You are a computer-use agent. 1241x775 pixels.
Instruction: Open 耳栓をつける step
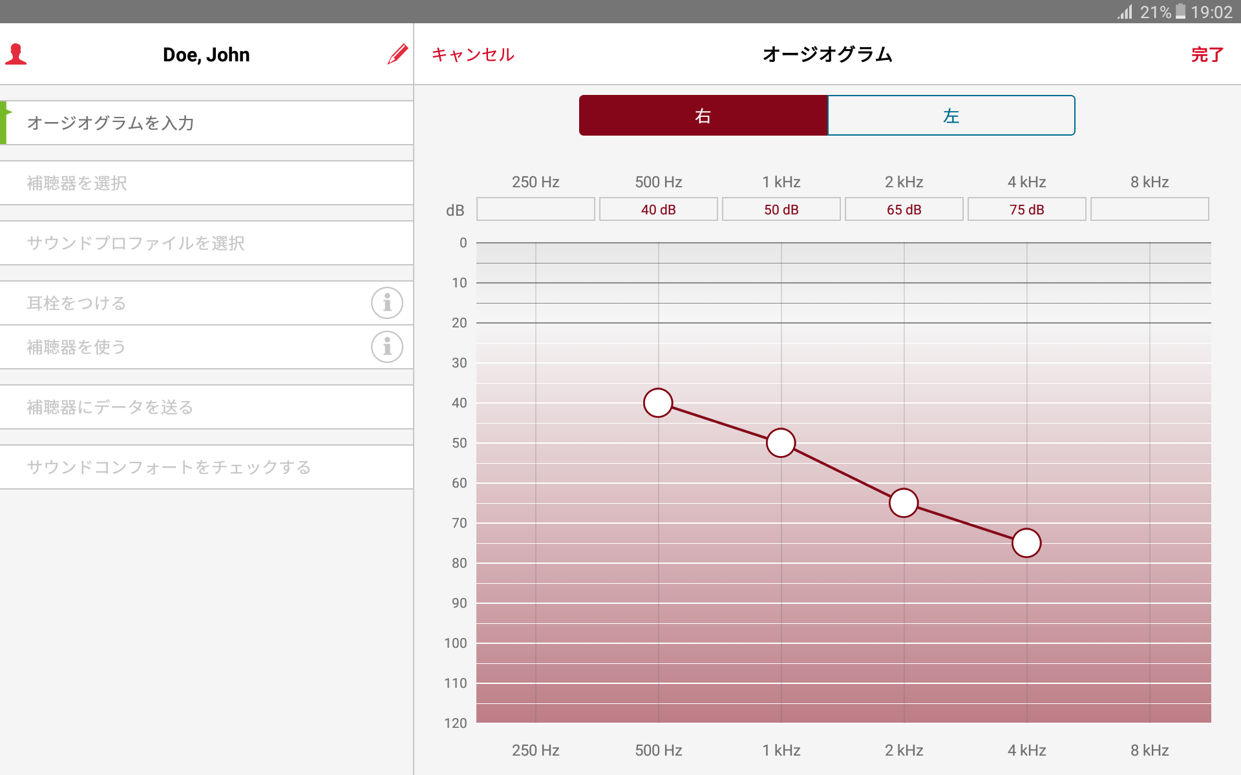tap(207, 303)
